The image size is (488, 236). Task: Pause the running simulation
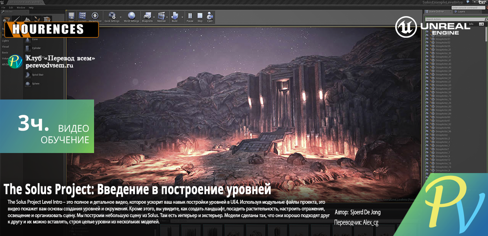coord(190,16)
